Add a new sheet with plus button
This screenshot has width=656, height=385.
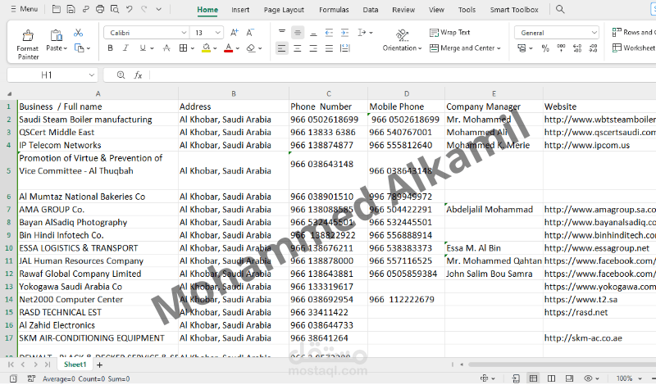tap(99, 365)
